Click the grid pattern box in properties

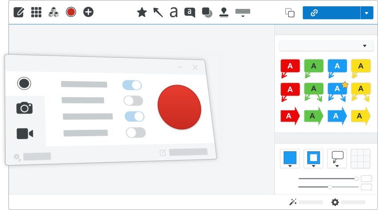tap(360, 158)
